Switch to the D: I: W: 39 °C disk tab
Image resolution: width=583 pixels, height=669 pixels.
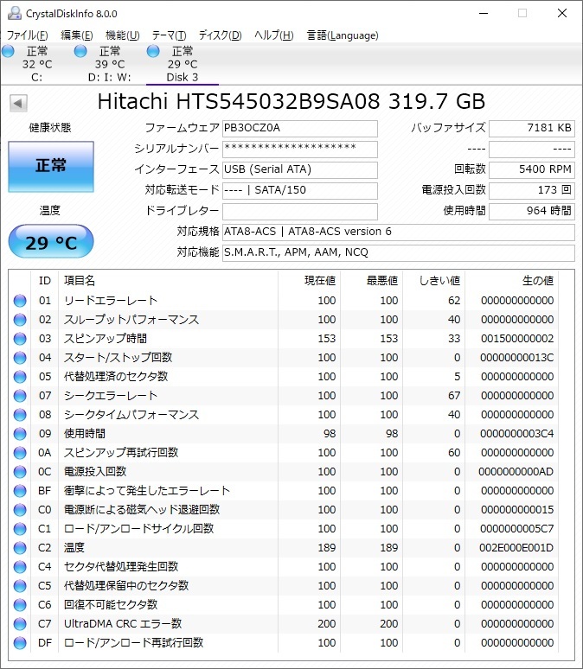point(110,64)
